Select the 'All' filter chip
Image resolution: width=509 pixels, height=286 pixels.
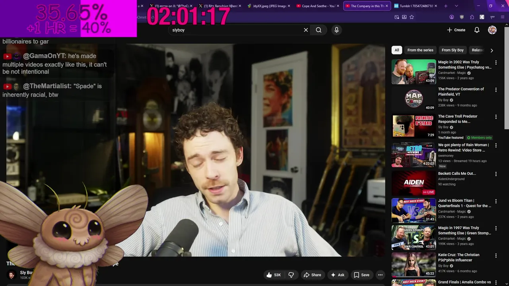tap(397, 50)
